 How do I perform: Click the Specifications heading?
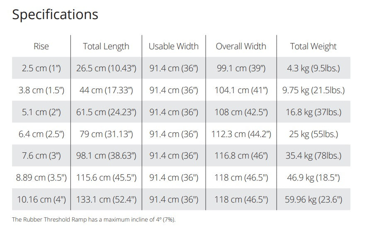[x=55, y=14]
